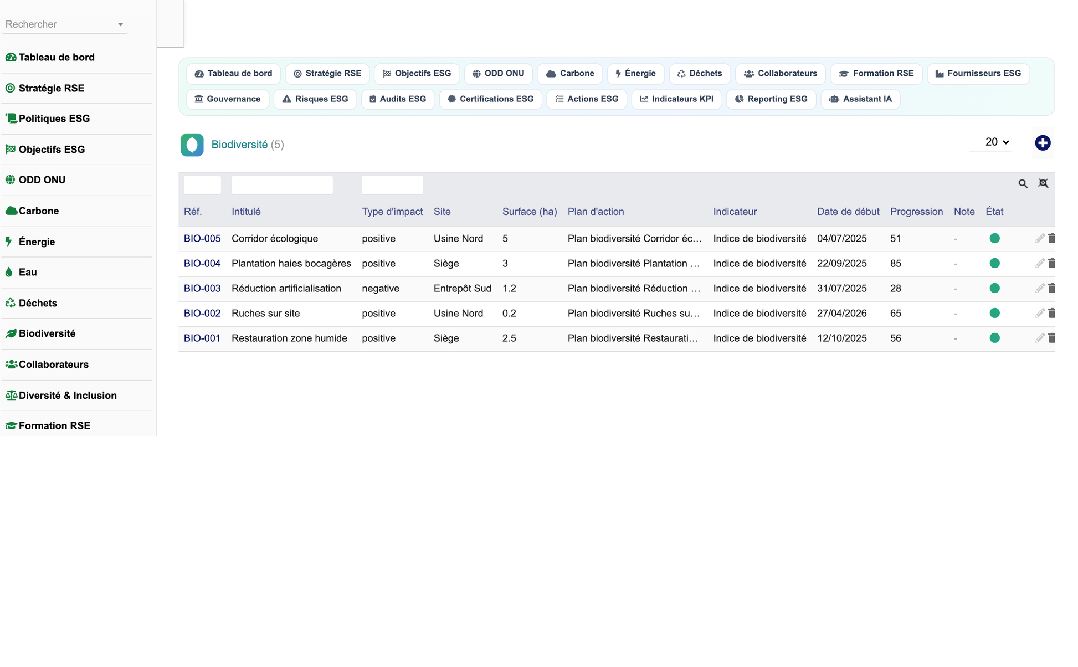Switch to Assistant IA tab

pyautogui.click(x=860, y=99)
